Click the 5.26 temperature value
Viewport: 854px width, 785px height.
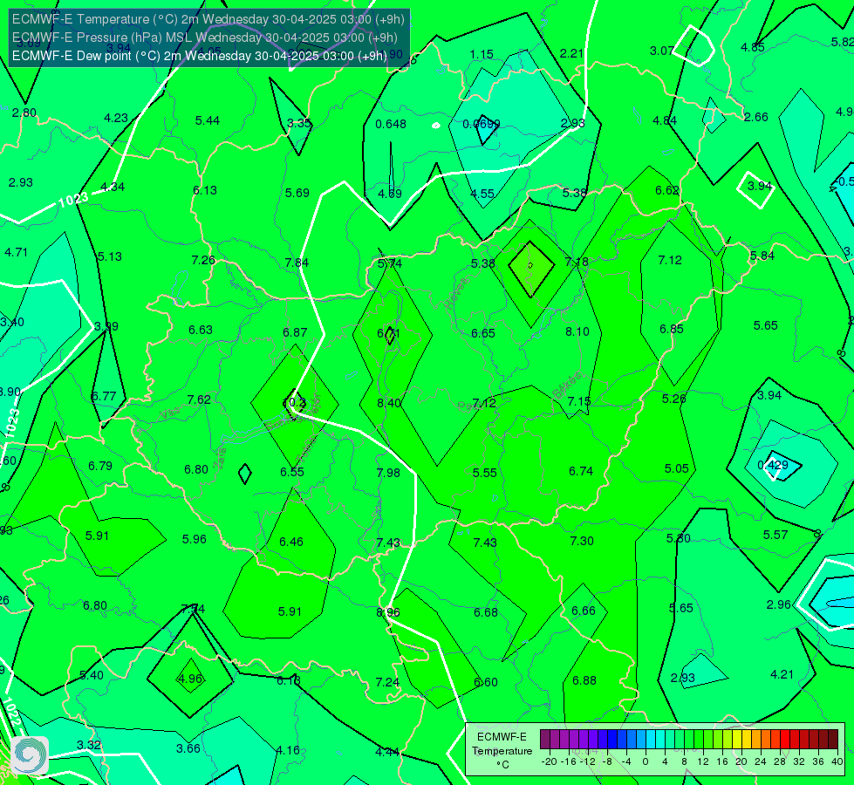pos(673,399)
